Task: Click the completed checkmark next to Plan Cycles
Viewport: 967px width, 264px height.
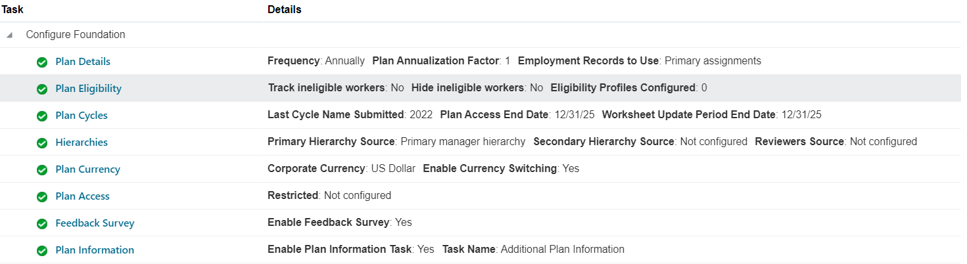Action: [x=42, y=116]
